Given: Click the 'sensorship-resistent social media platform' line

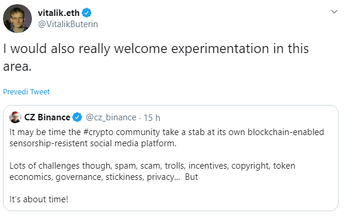Looking at the screenshot, I should point(93,143).
